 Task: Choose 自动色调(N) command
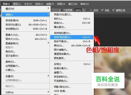(26, 20)
